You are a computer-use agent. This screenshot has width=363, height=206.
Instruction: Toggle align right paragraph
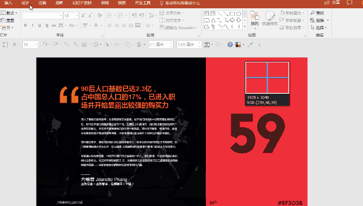pos(124,25)
